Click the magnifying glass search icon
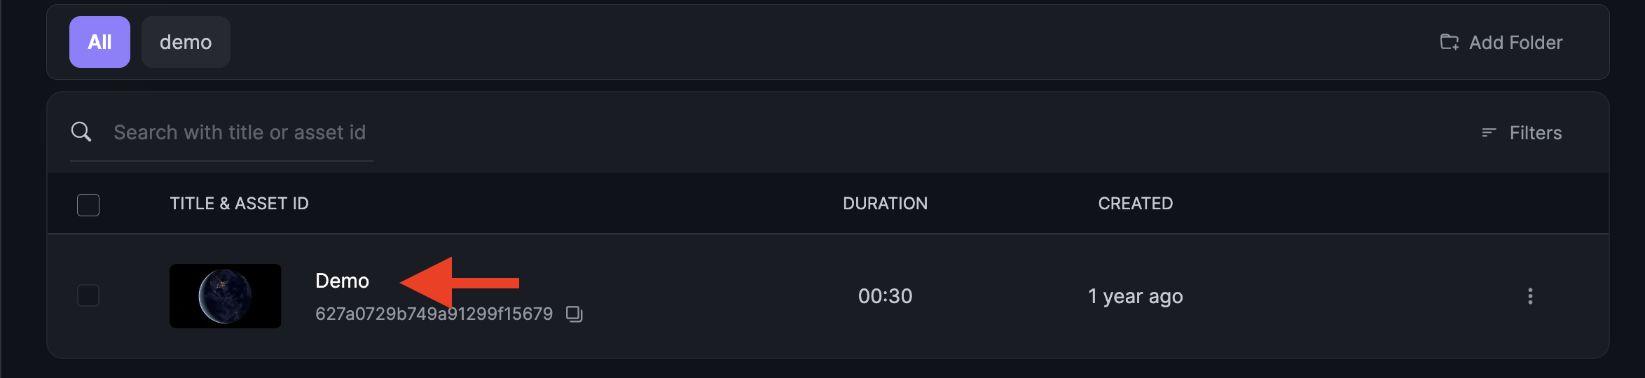This screenshot has height=378, width=1645. [81, 132]
